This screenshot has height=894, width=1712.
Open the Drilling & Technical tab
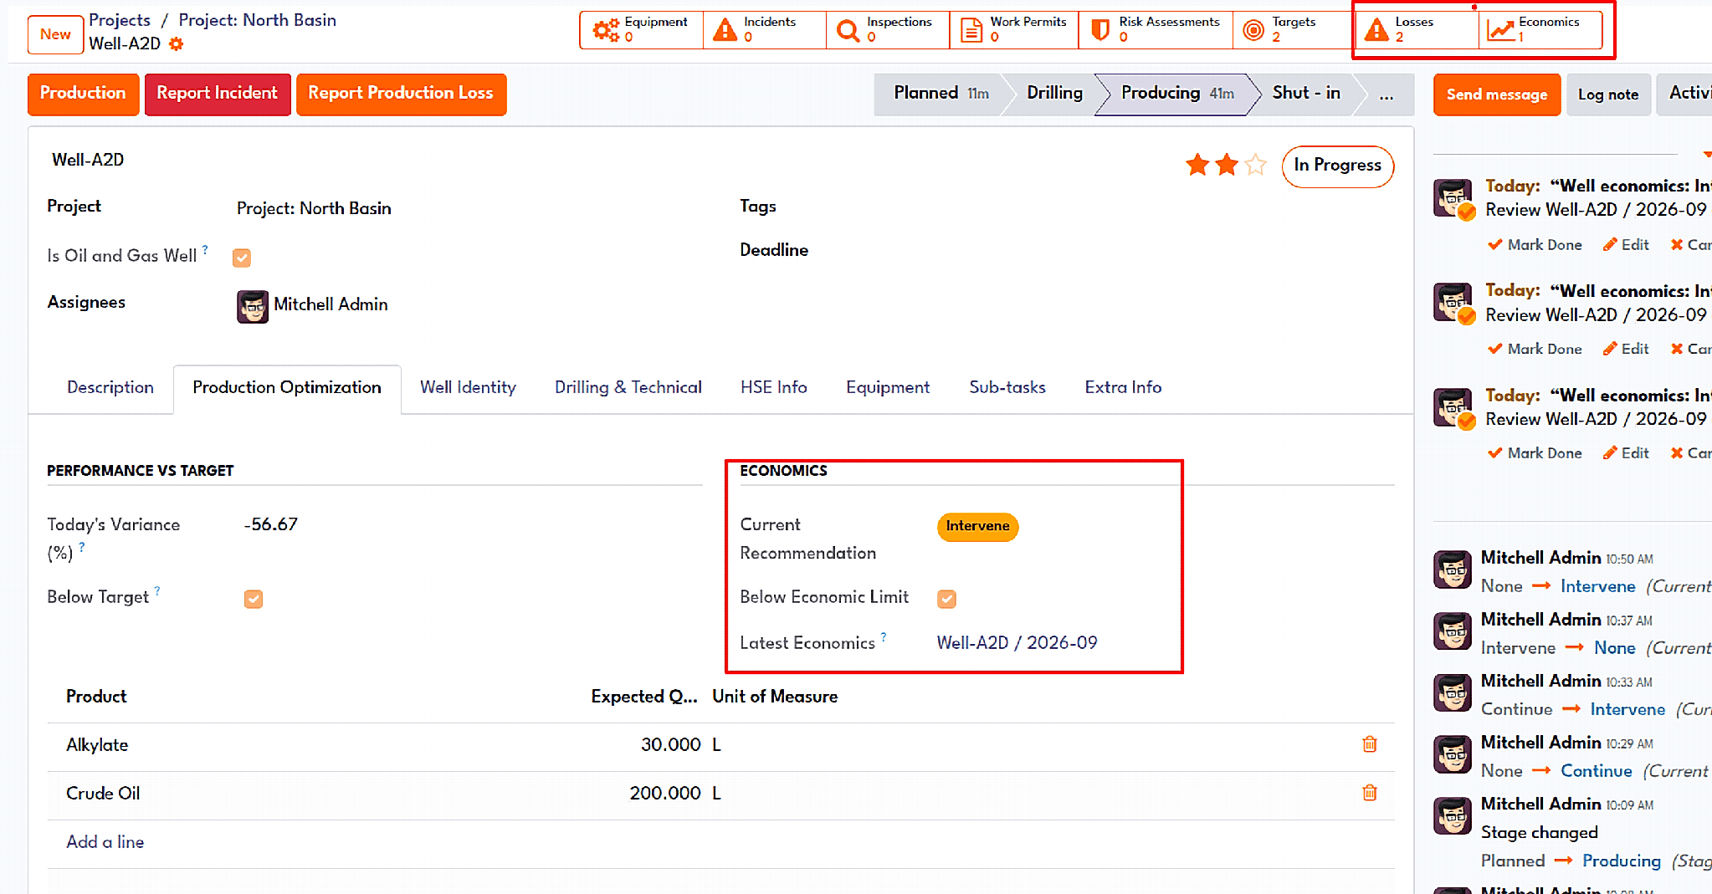628,387
